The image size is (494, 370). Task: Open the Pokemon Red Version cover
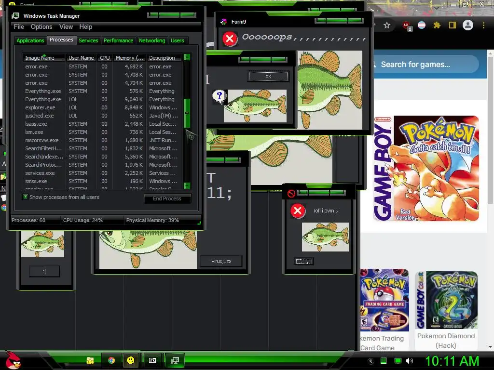[426, 168]
